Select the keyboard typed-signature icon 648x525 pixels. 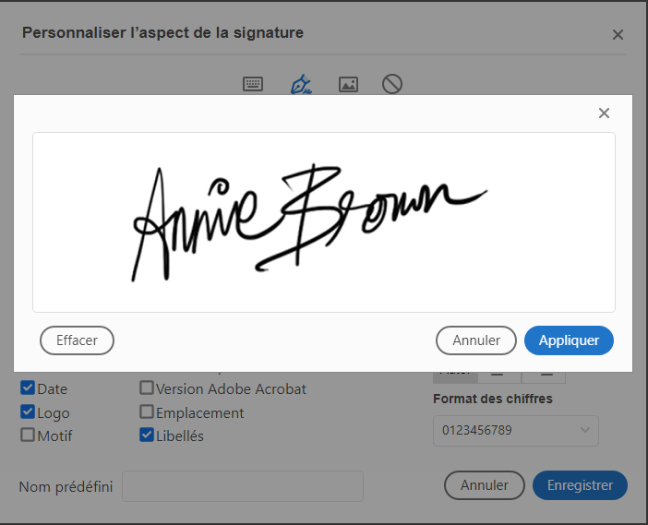[253, 85]
